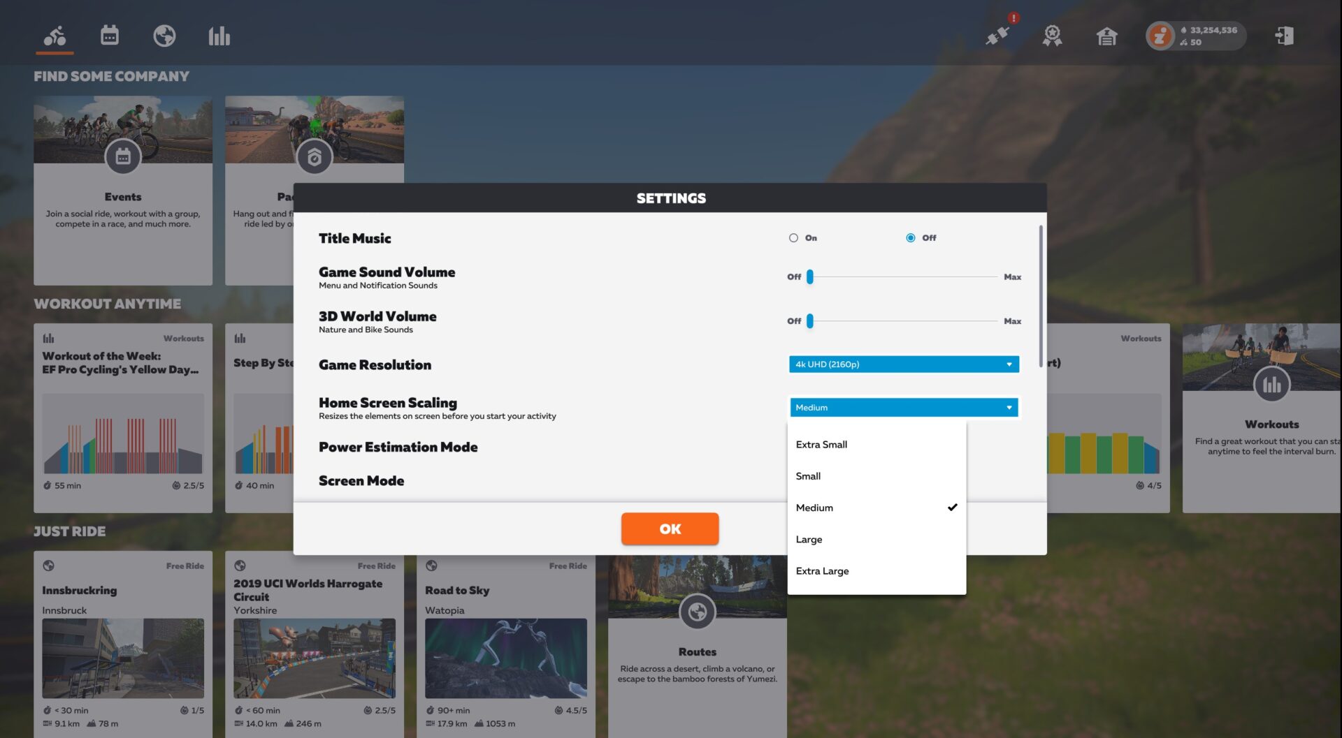Open the activity stats bar-chart icon
Viewport: 1342px width, 738px height.
219,35
